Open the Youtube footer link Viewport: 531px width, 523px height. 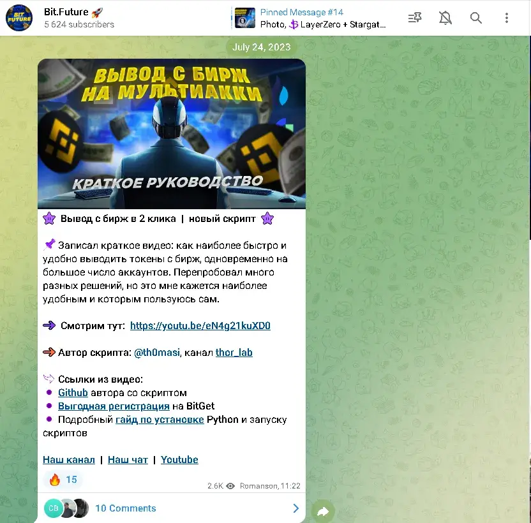click(x=179, y=460)
